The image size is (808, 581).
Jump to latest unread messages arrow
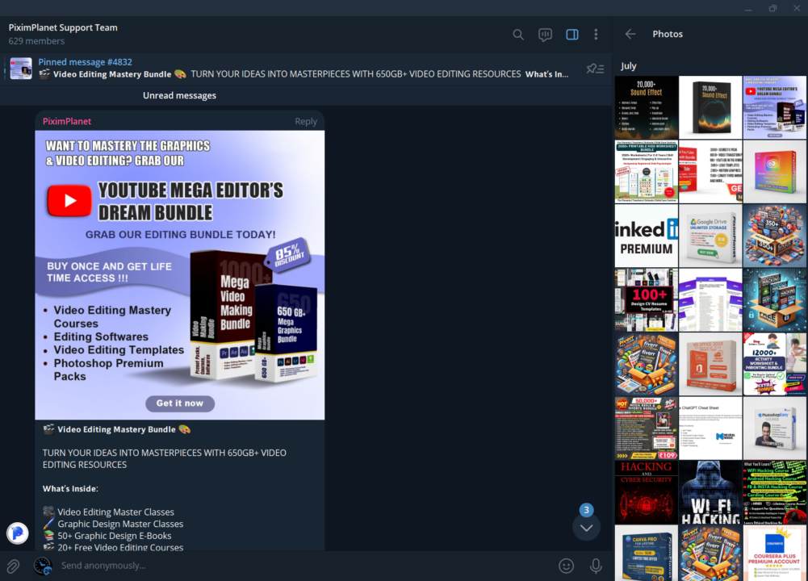(x=586, y=528)
